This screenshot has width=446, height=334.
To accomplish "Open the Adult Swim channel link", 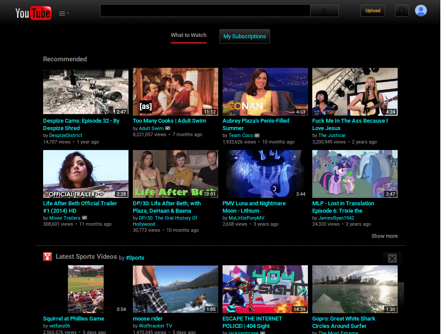I will [x=151, y=128].
